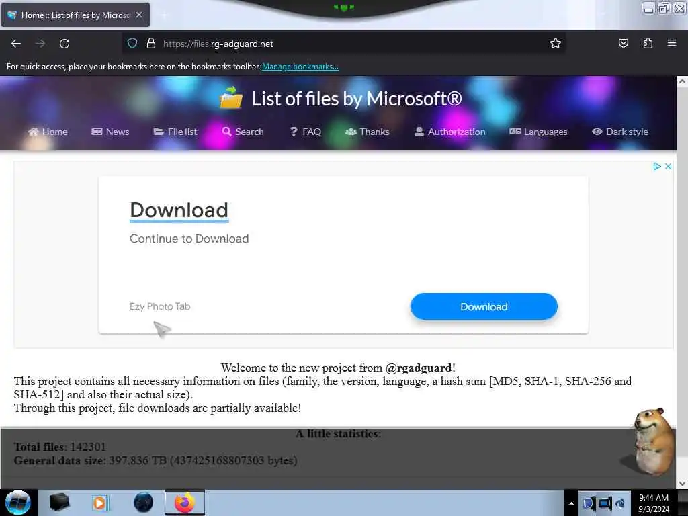Image resolution: width=688 pixels, height=516 pixels.
Task: Click the browser forward arrow
Action: click(x=40, y=44)
